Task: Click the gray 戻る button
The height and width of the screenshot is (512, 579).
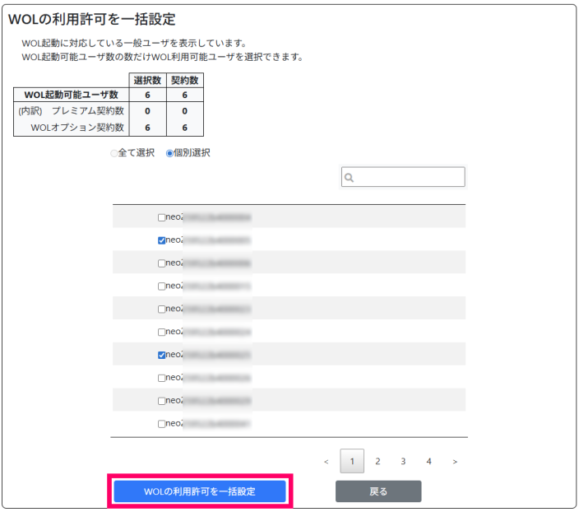Action: (378, 491)
